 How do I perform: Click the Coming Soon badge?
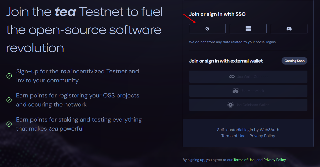click(x=294, y=61)
